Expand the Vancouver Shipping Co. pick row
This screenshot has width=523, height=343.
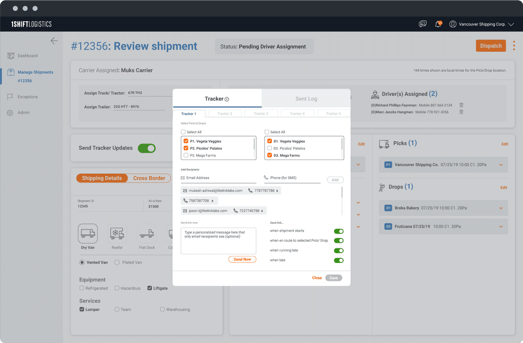pos(501,165)
